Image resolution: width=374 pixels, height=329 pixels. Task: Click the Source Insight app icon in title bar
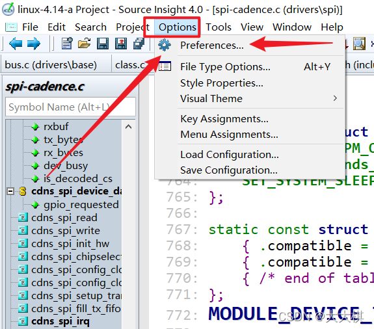(8, 10)
